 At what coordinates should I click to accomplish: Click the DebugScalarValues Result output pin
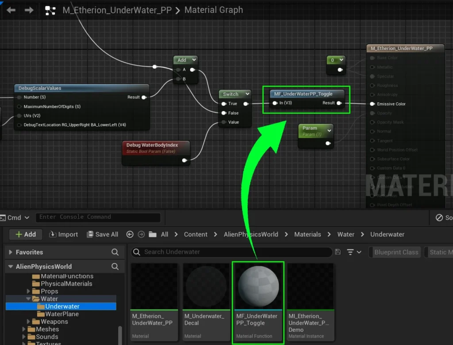coord(143,97)
